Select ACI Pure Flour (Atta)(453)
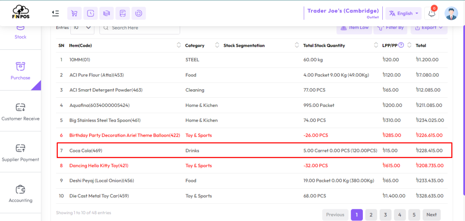This screenshot has height=221, width=465. (x=96, y=75)
